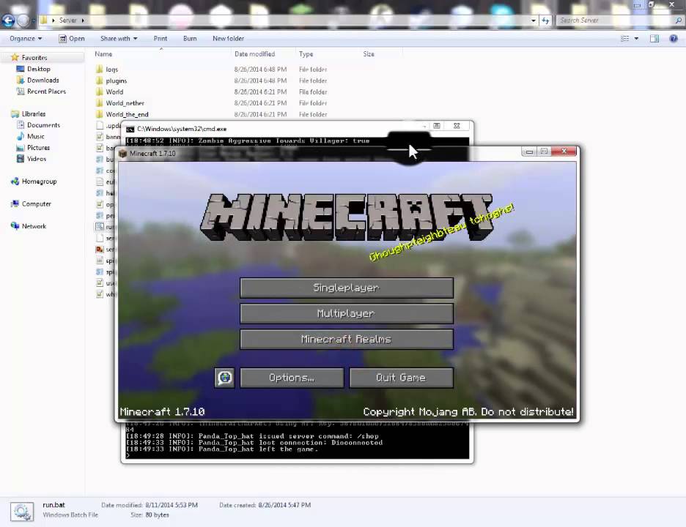The image size is (686, 527).
Task: Close the cmd.exe window
Action: pos(457,126)
